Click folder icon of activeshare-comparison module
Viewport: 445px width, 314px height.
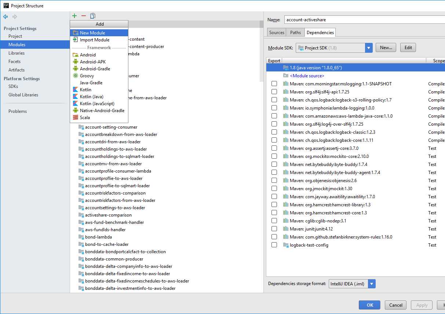click(x=81, y=215)
